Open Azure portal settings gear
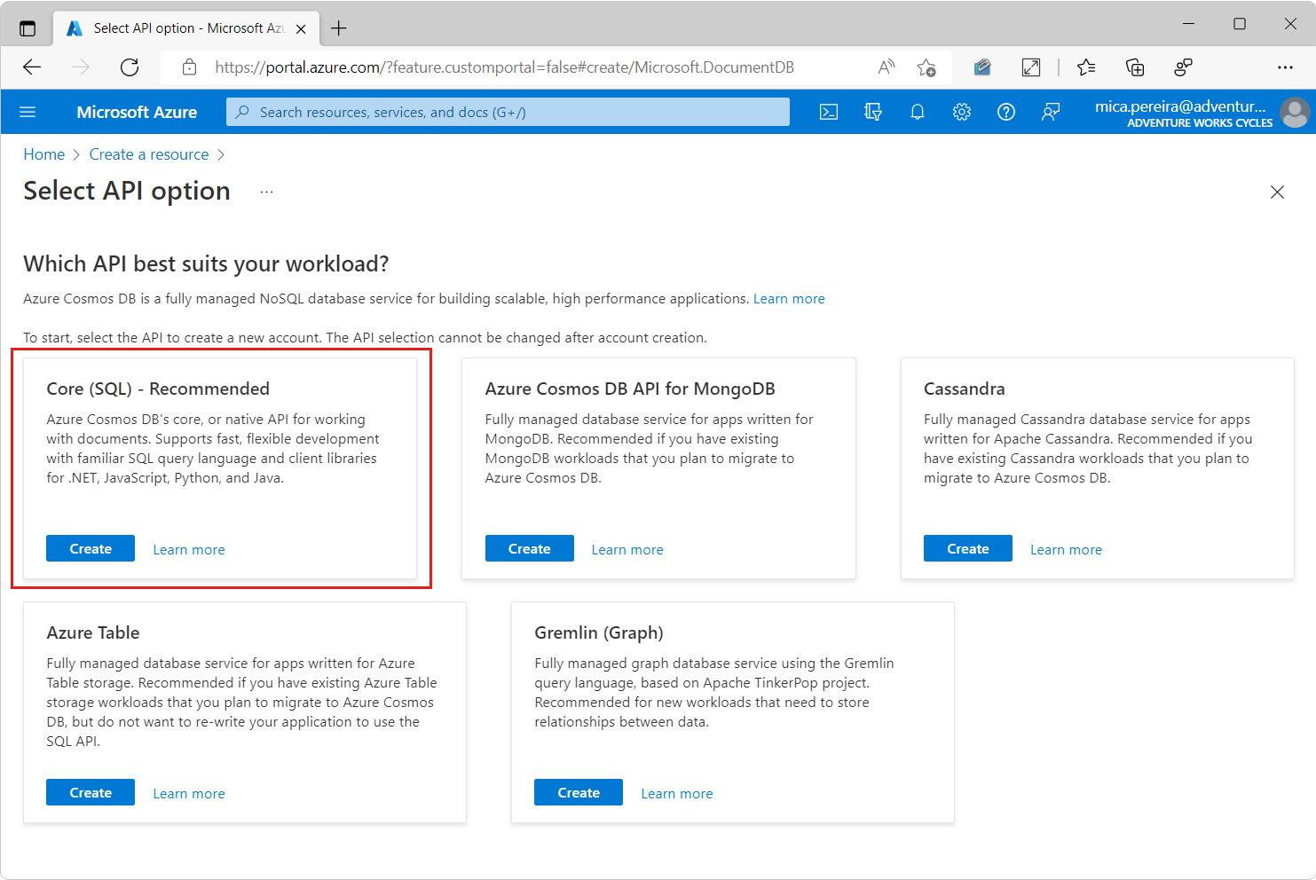This screenshot has height=880, width=1316. [x=962, y=112]
